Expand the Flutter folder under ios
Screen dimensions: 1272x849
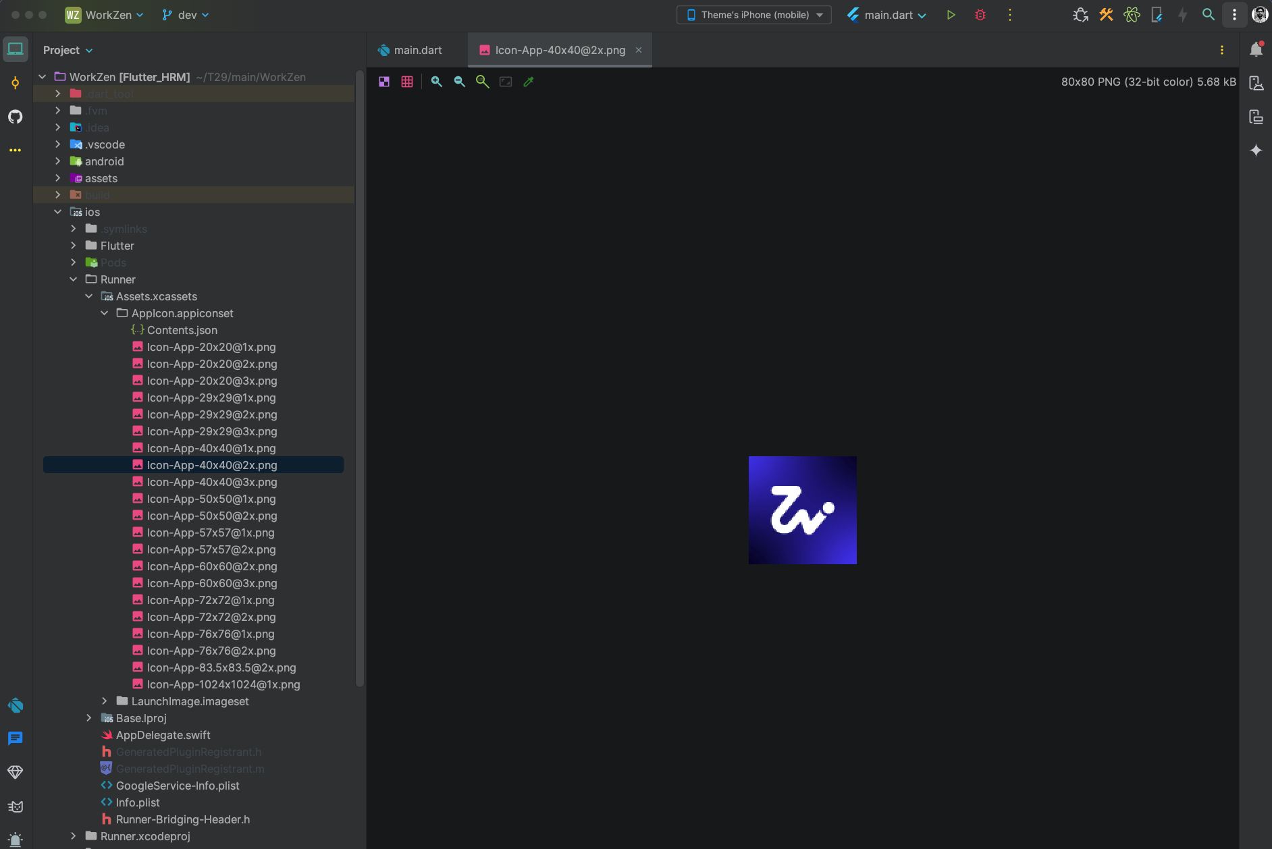[74, 246]
